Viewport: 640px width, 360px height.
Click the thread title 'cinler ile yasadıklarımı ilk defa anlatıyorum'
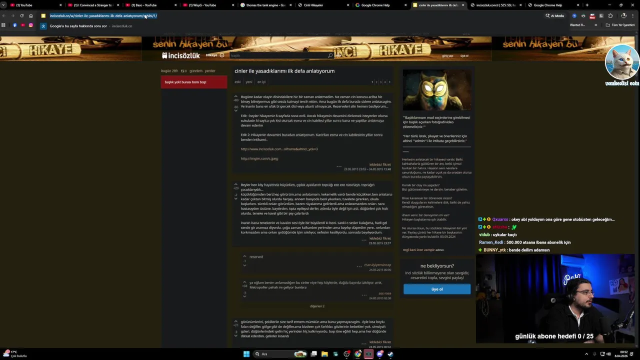point(284,71)
